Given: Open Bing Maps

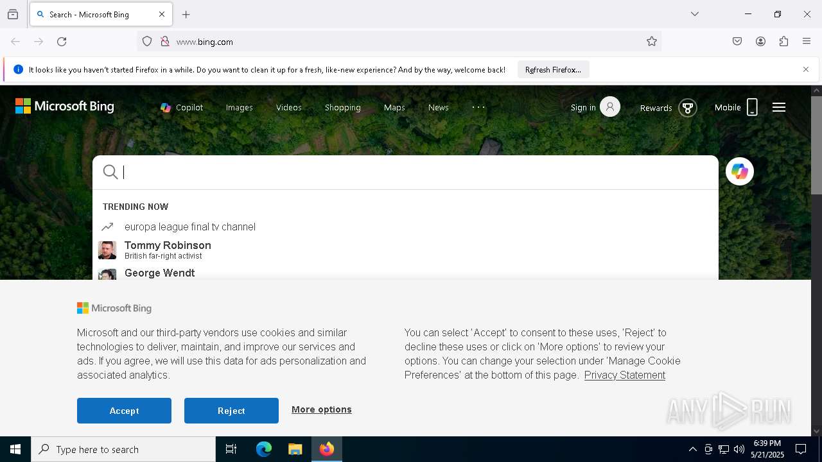Looking at the screenshot, I should click(394, 108).
